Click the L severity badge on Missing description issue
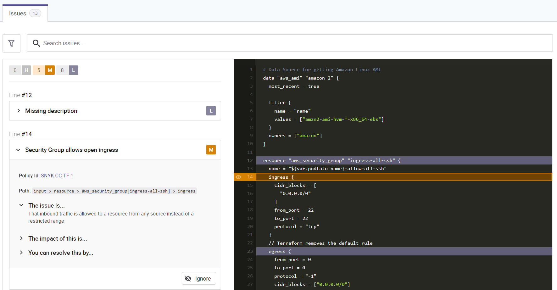The image size is (557, 290). click(211, 111)
